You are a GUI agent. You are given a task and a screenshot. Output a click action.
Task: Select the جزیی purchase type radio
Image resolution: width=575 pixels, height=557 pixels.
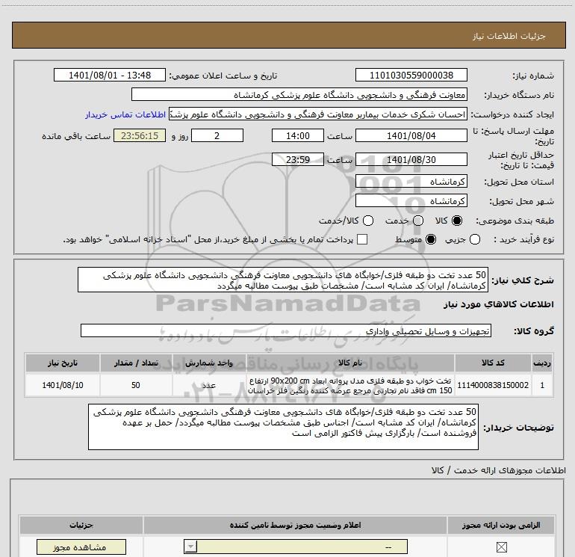pyautogui.click(x=475, y=239)
